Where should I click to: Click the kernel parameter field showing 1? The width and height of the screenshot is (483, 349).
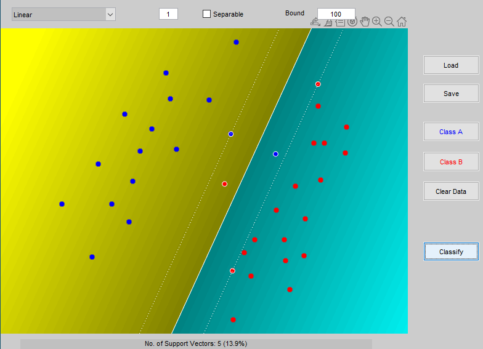pyautogui.click(x=168, y=14)
